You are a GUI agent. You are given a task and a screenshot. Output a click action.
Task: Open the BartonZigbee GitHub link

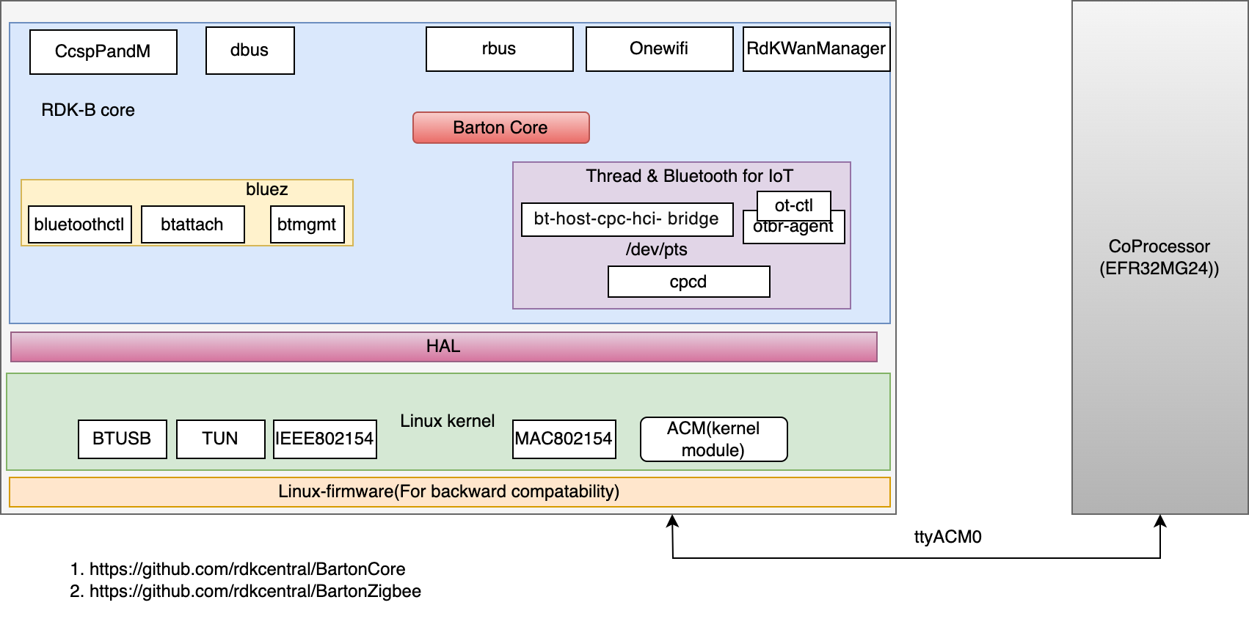coord(255,591)
